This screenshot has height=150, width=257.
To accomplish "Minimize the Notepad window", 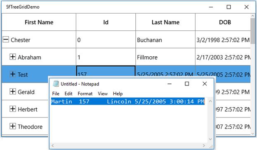I will (170, 84).
